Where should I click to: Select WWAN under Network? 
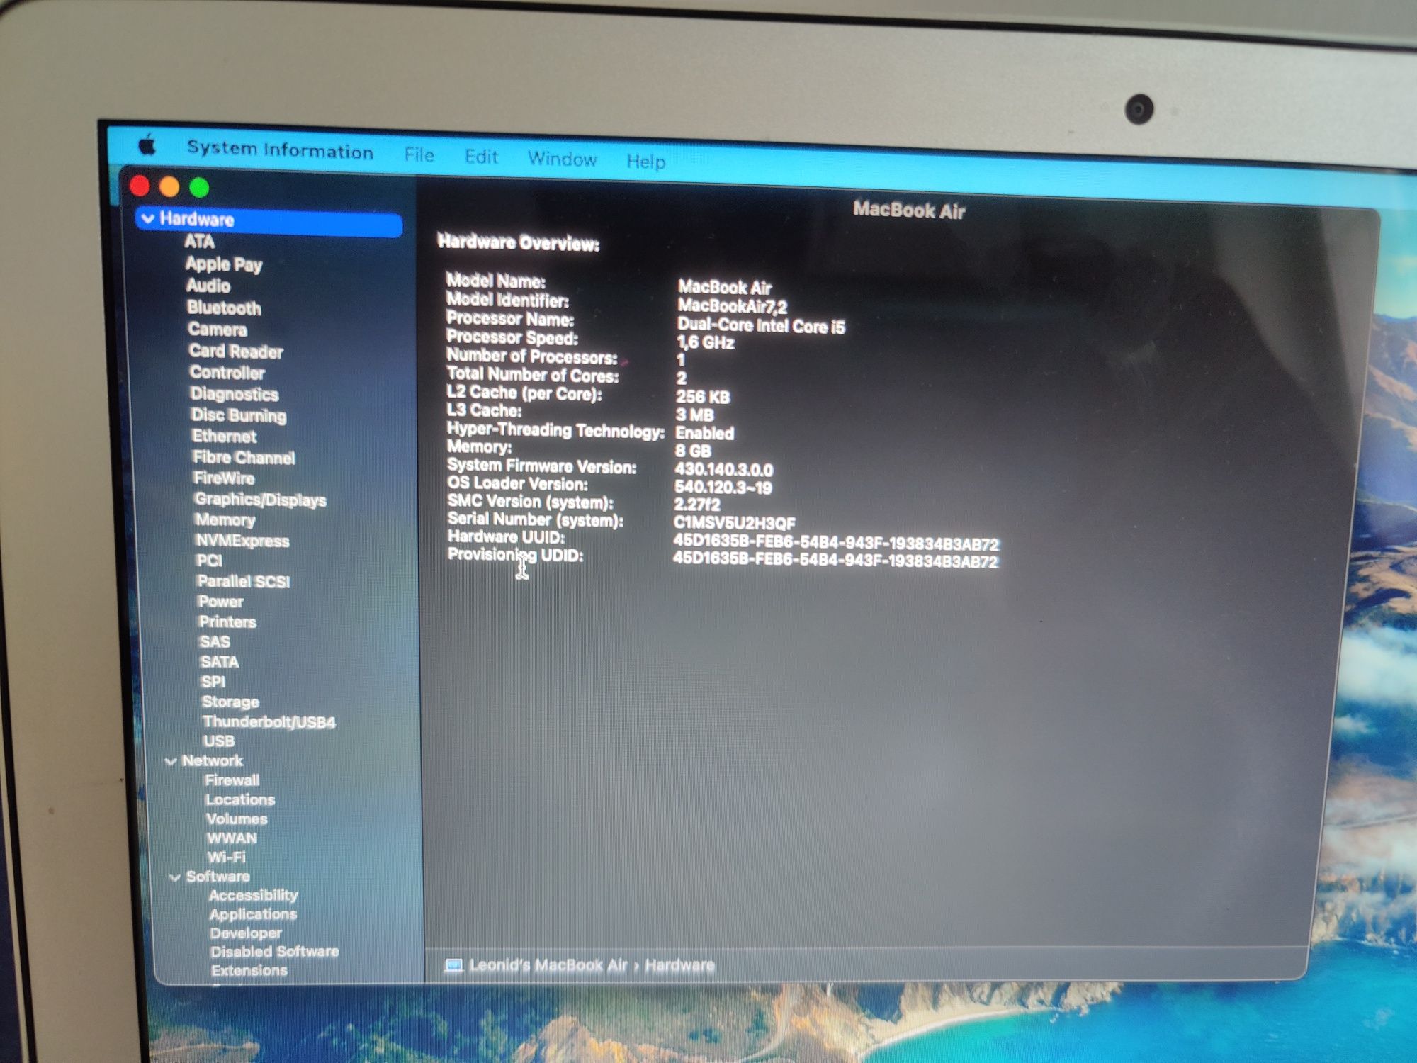click(232, 838)
